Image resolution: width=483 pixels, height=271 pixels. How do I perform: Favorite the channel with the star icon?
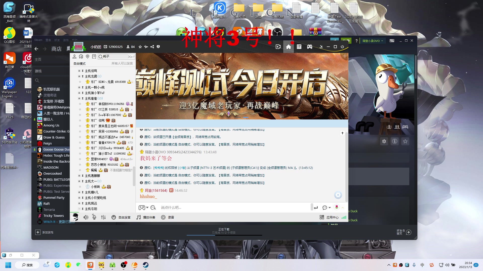(140, 47)
